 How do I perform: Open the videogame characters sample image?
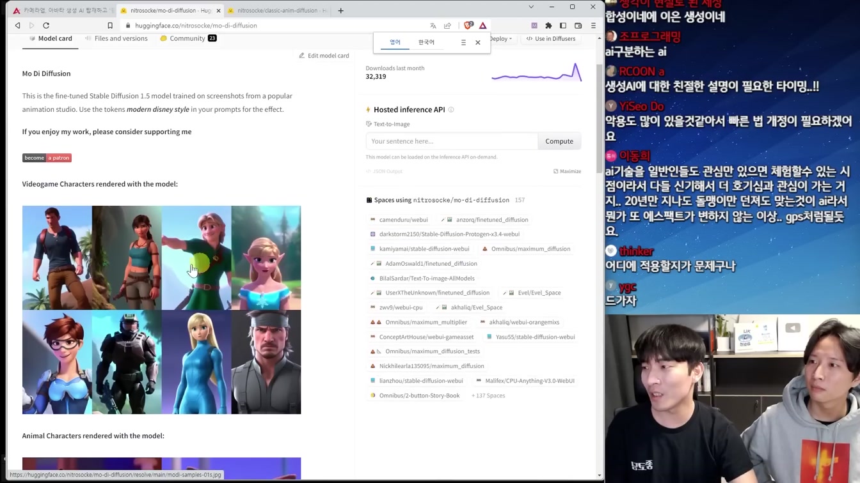(161, 310)
